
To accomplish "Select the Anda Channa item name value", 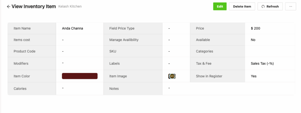I will [72, 29].
